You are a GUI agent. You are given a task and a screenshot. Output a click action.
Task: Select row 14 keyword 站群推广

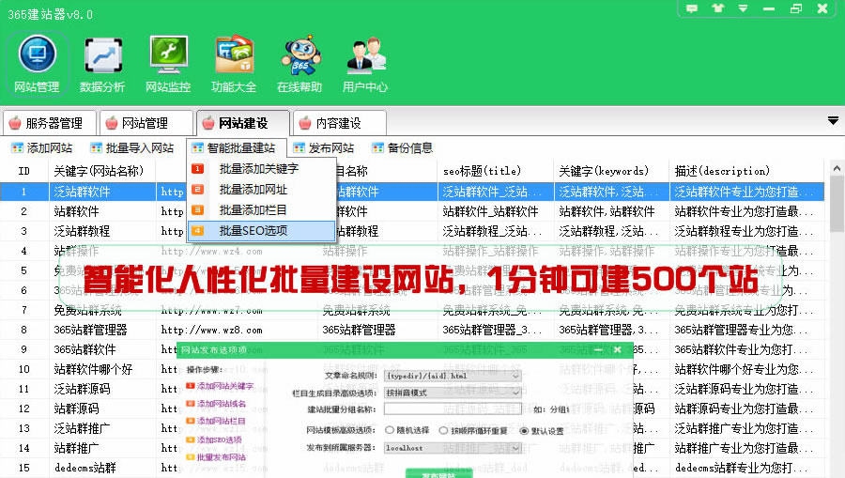(77, 448)
